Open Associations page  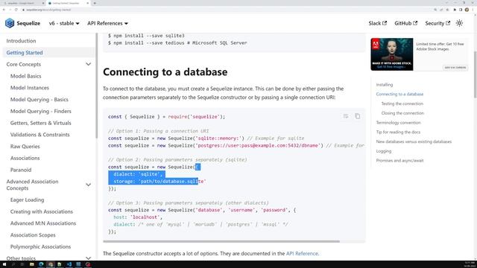tap(25, 158)
